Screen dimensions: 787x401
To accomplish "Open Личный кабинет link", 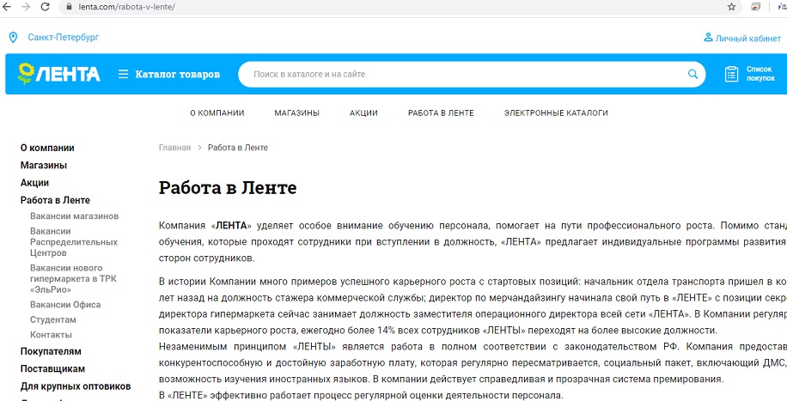I will 747,39.
